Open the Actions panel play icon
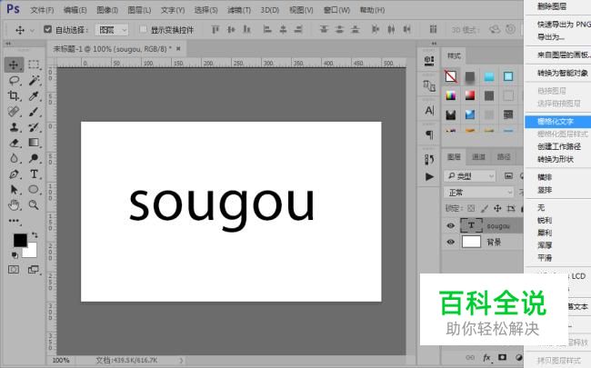591x368 pixels. tap(429, 176)
